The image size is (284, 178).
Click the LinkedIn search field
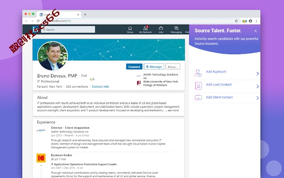tap(68, 29)
